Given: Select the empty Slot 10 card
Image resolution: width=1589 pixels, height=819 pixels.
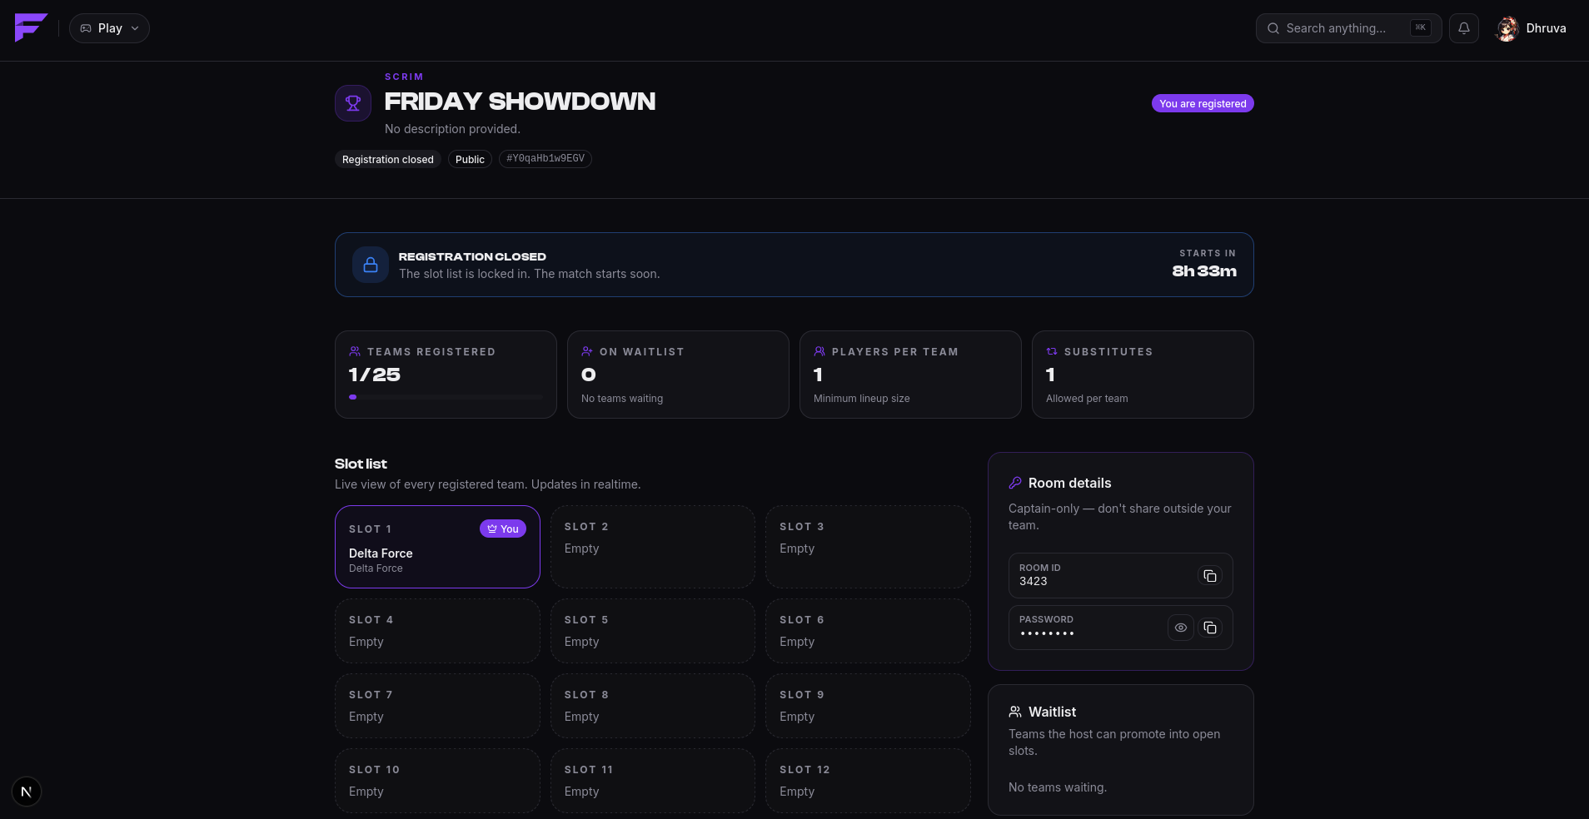Looking at the screenshot, I should click(x=437, y=781).
